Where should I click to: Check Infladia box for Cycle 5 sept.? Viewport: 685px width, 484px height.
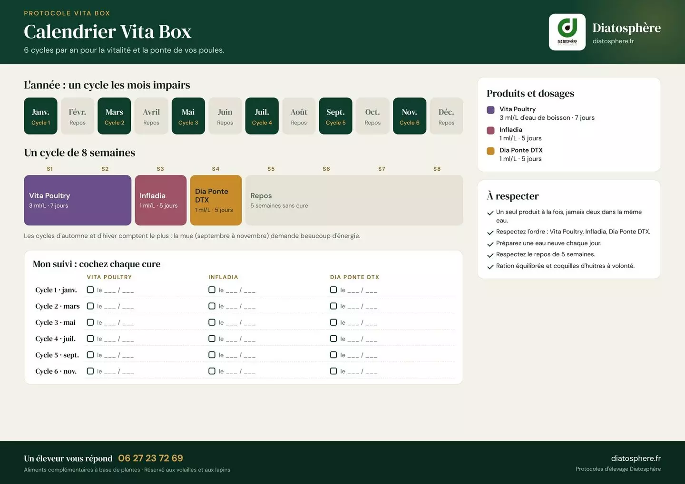(x=212, y=355)
